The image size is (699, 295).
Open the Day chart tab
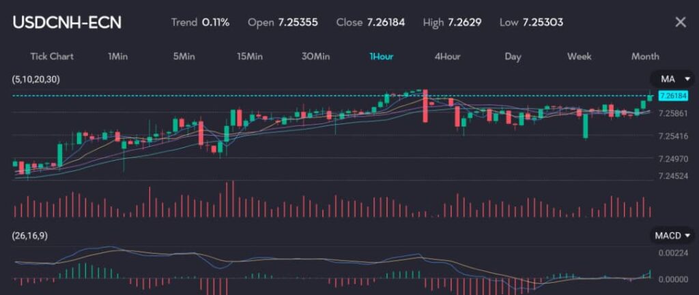513,57
